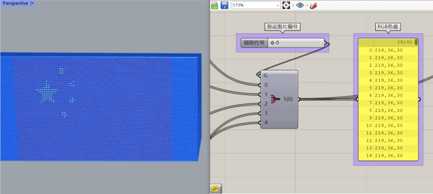Click the output grip of the 国别代号 slider
Screen dimensions: 433x194
325,43
